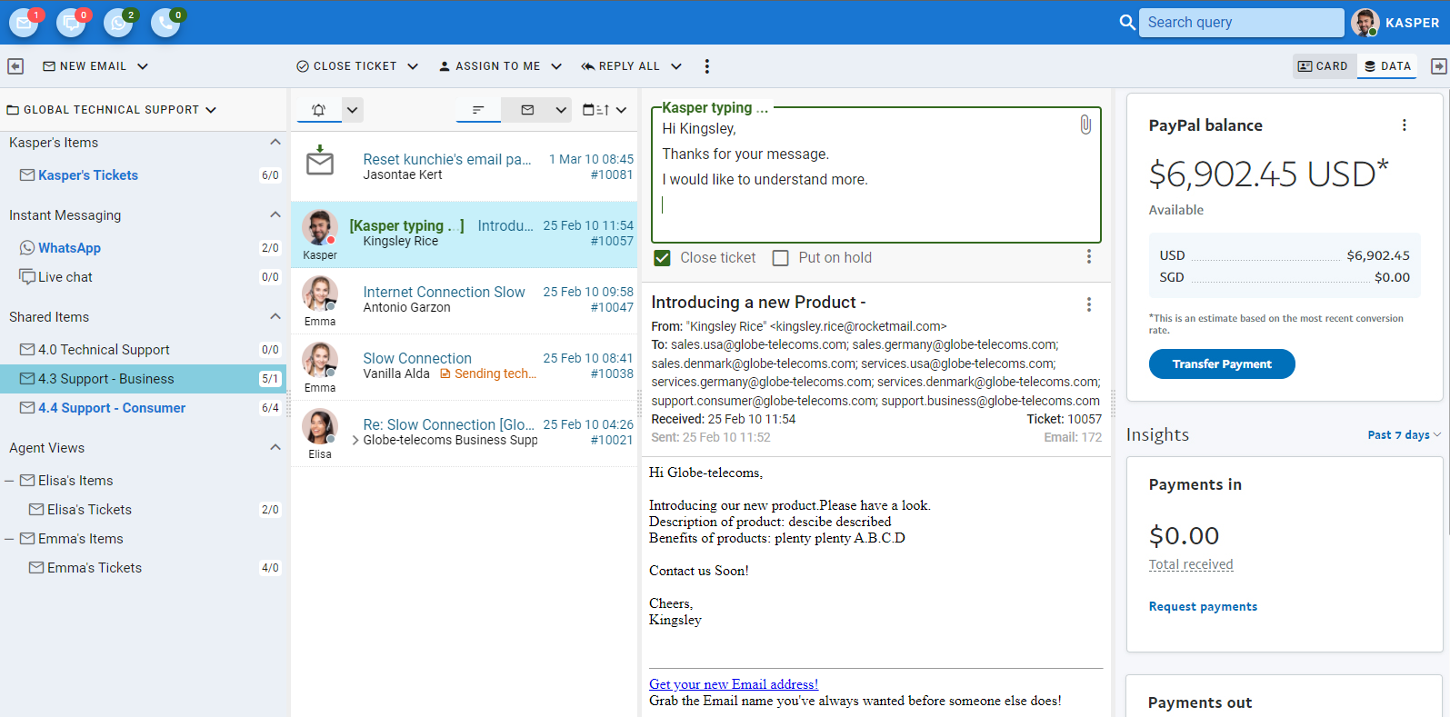Open the phone calls icon in header
This screenshot has width=1450, height=717.
coord(165,23)
